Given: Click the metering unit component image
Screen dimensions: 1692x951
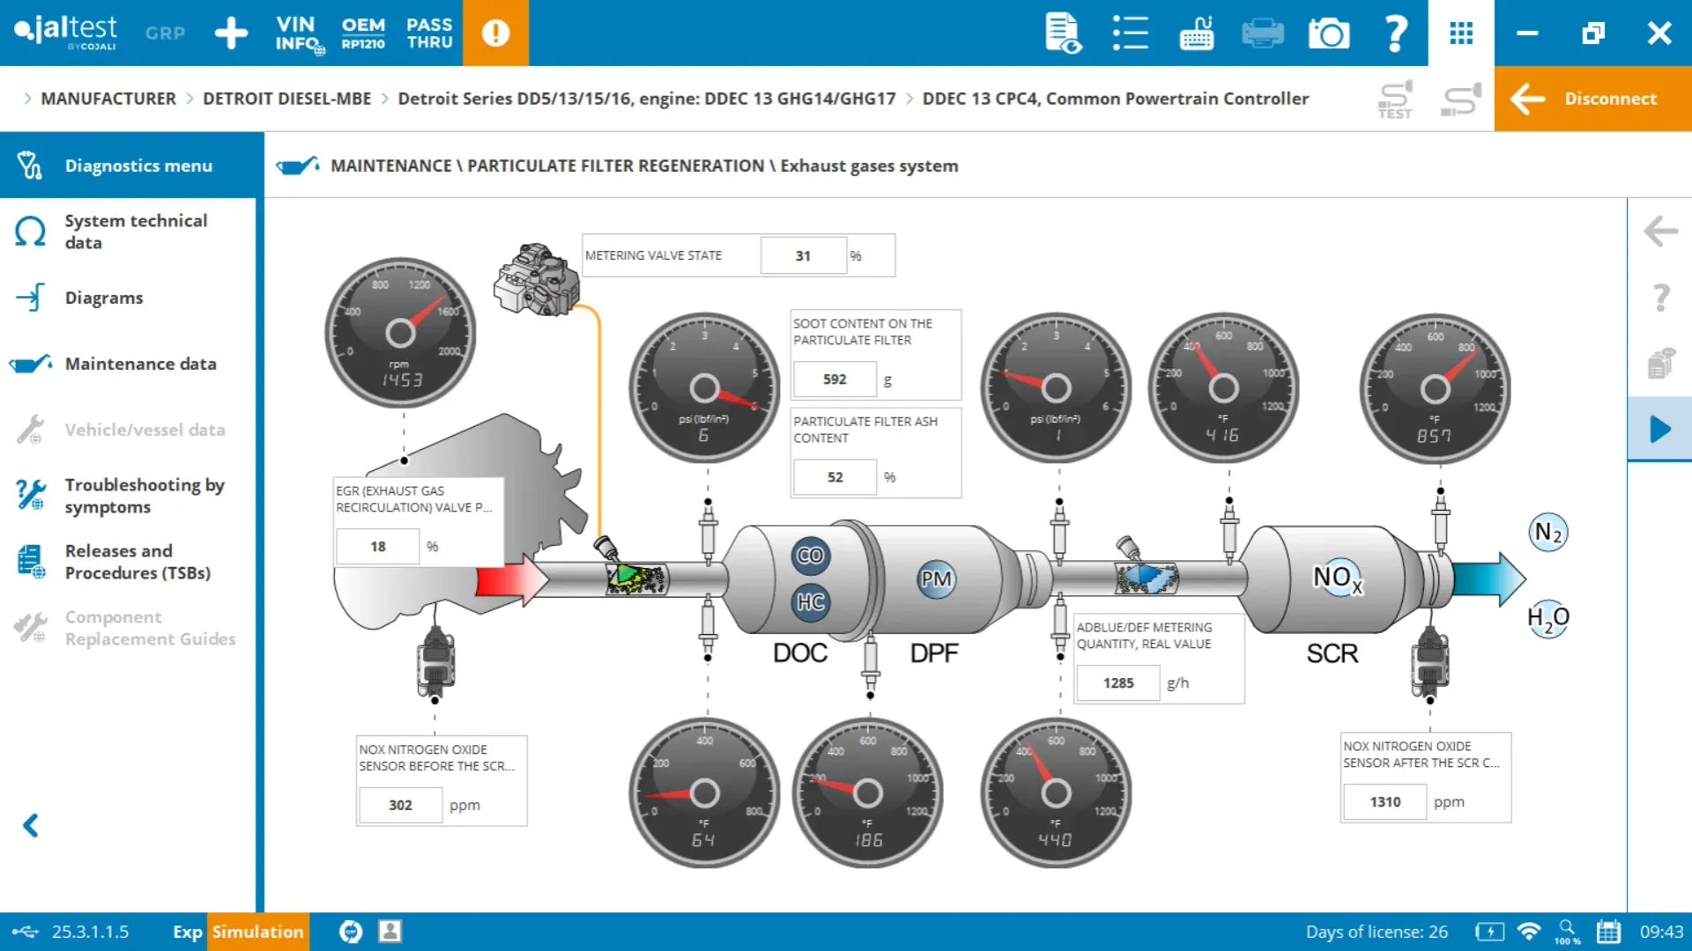Looking at the screenshot, I should tap(537, 280).
